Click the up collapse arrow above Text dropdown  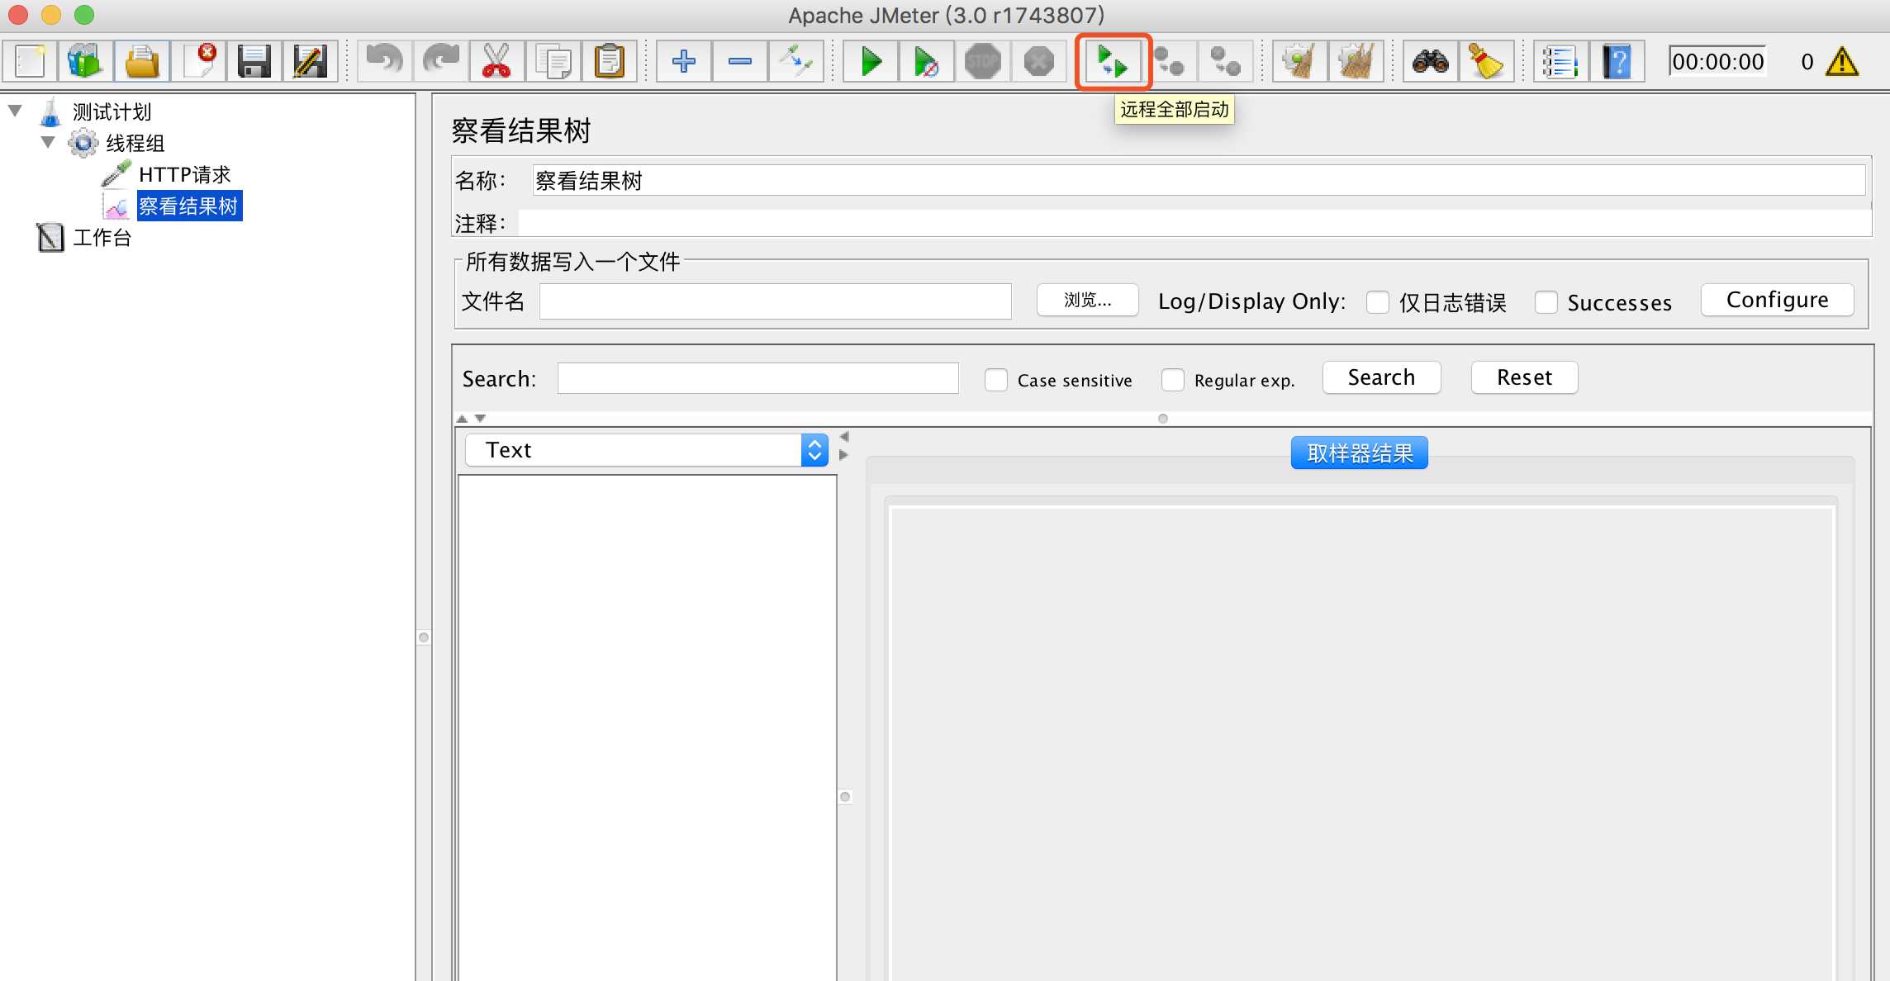coord(462,419)
